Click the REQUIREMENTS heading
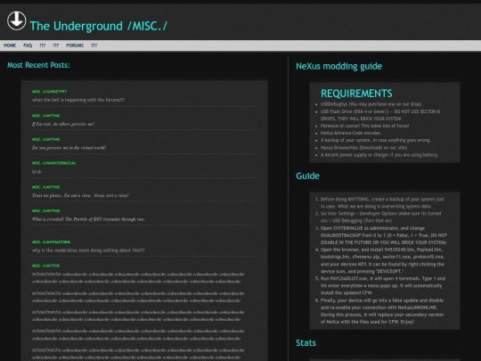481x361 pixels. 356,94
